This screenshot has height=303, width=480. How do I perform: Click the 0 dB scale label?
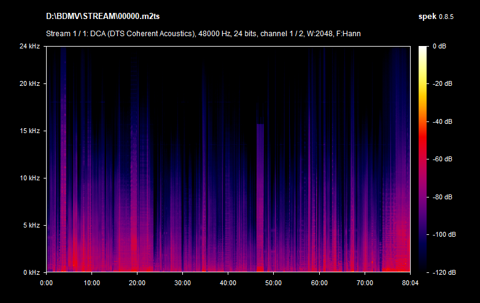click(x=441, y=46)
